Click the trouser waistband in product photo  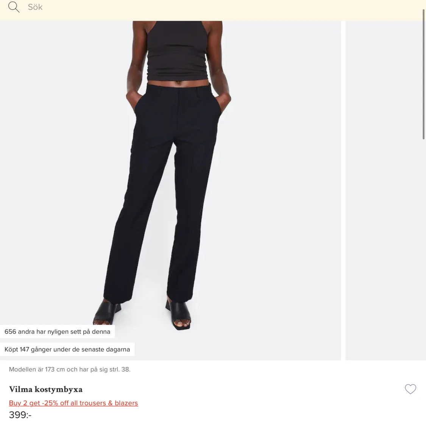179,88
